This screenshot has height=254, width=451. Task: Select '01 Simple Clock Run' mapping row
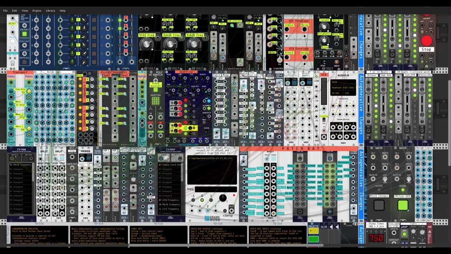170,165
